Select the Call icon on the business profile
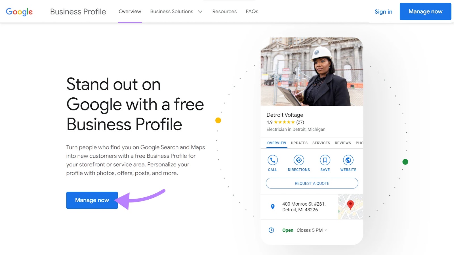Viewport: 454px width, 255px height. [x=272, y=160]
